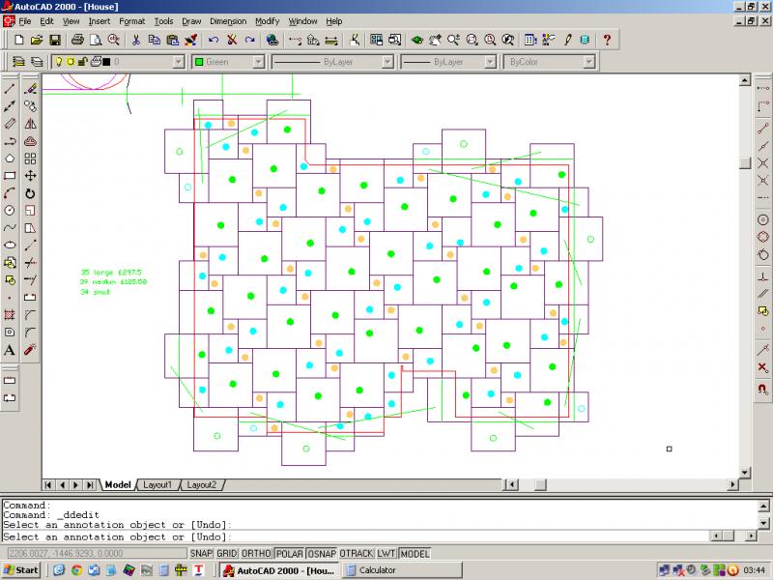
Task: Click the Rotate modify tool
Action: pyautogui.click(x=30, y=192)
